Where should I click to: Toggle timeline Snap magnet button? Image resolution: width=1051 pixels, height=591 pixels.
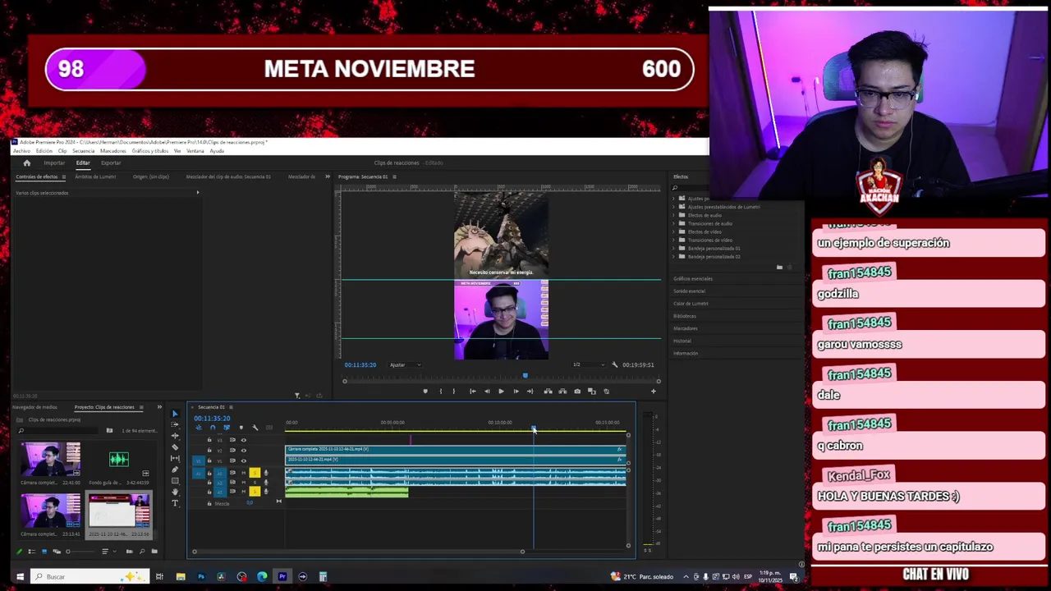[x=213, y=427]
